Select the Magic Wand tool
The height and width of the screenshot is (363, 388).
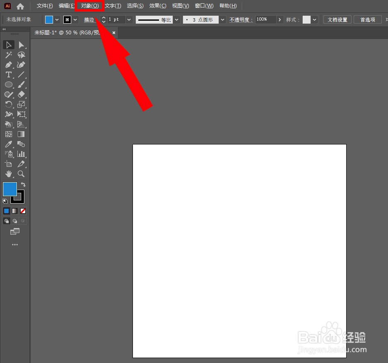click(x=9, y=55)
